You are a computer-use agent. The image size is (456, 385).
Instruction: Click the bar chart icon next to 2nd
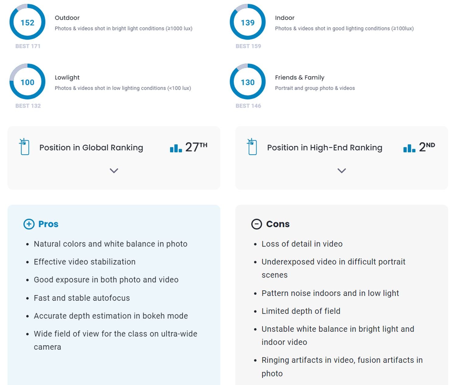(409, 148)
